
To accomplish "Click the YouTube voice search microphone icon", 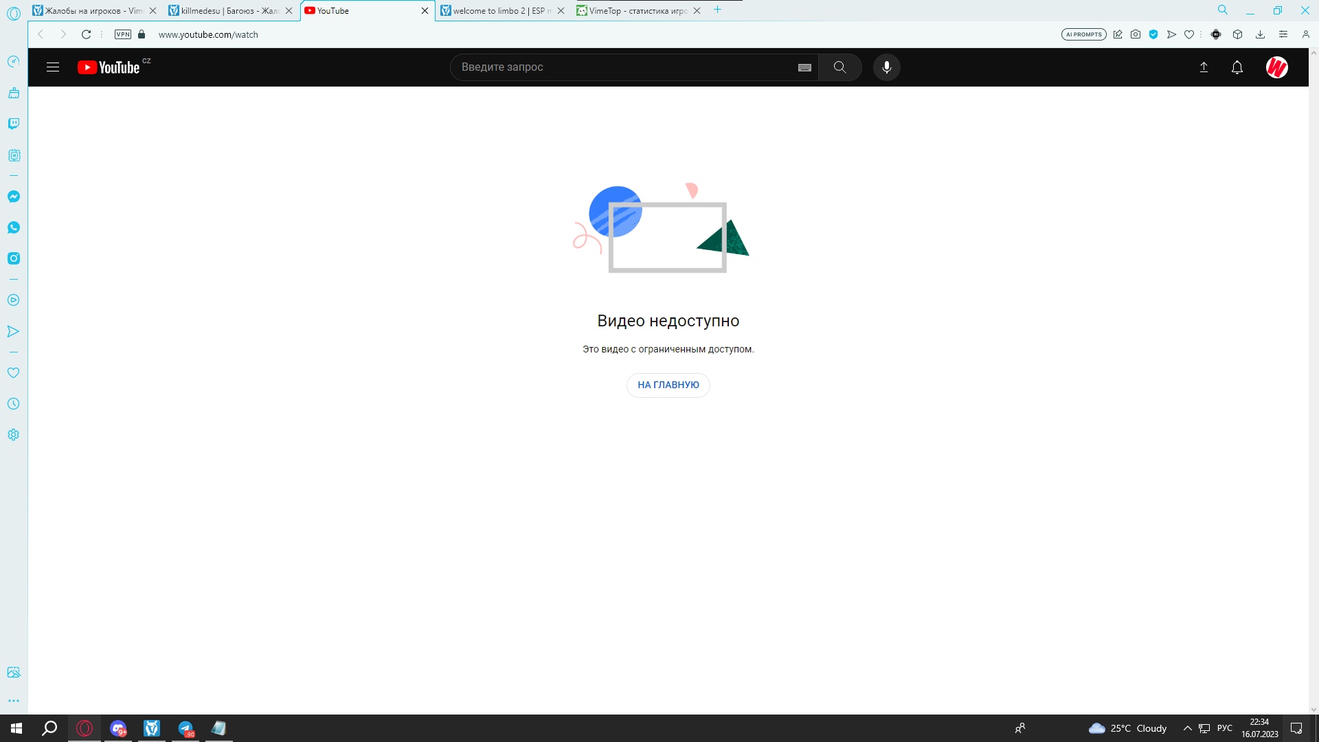I will [x=886, y=67].
